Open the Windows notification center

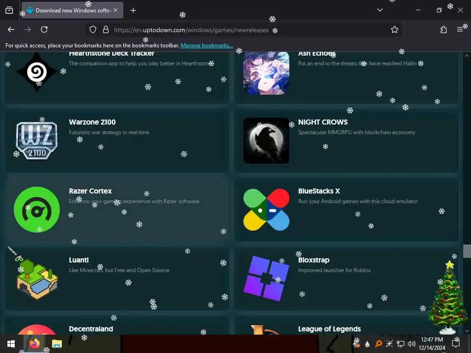pos(456,344)
